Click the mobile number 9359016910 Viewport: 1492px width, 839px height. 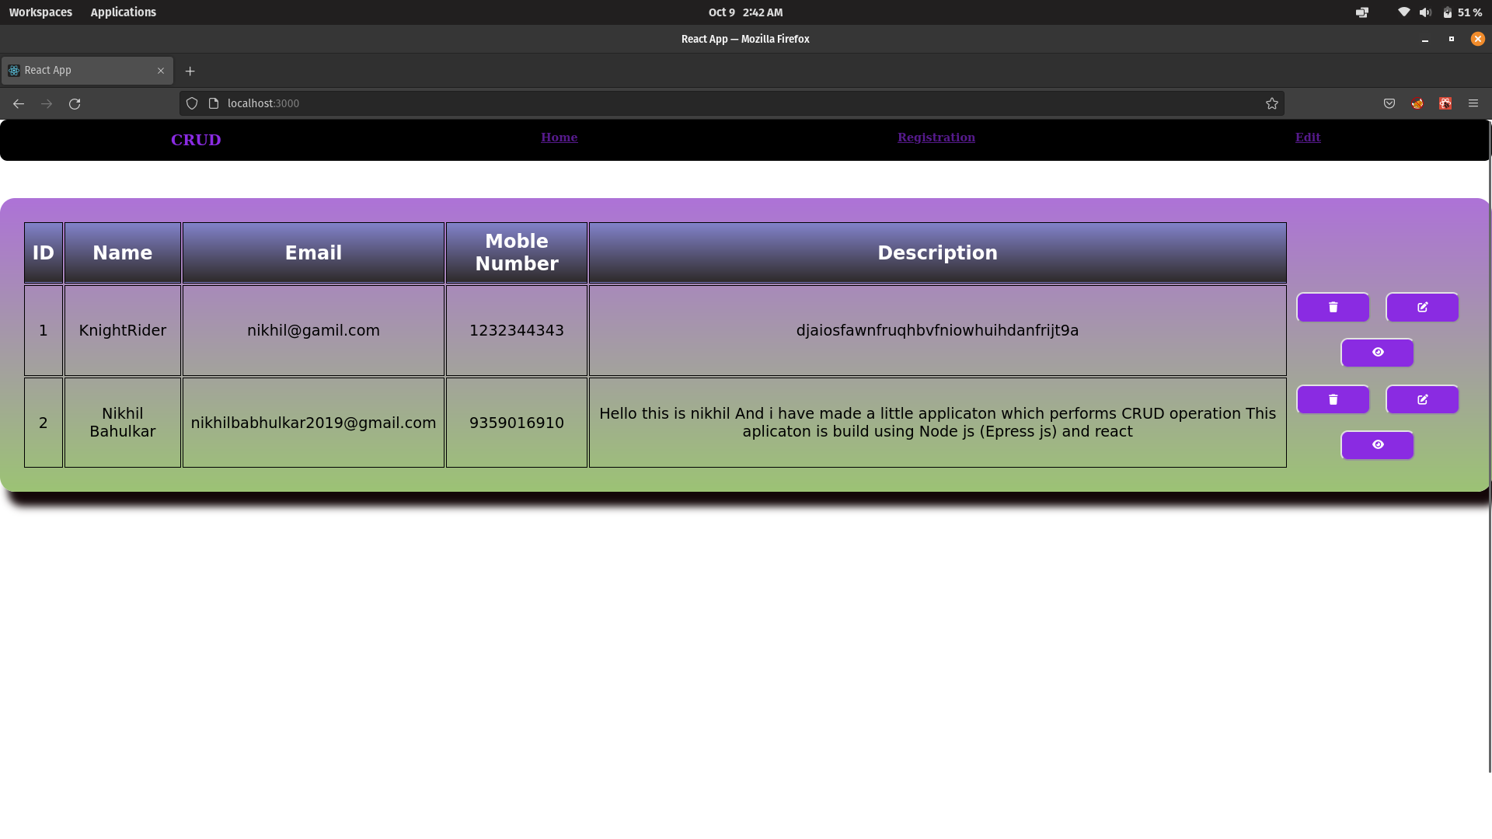coord(517,423)
